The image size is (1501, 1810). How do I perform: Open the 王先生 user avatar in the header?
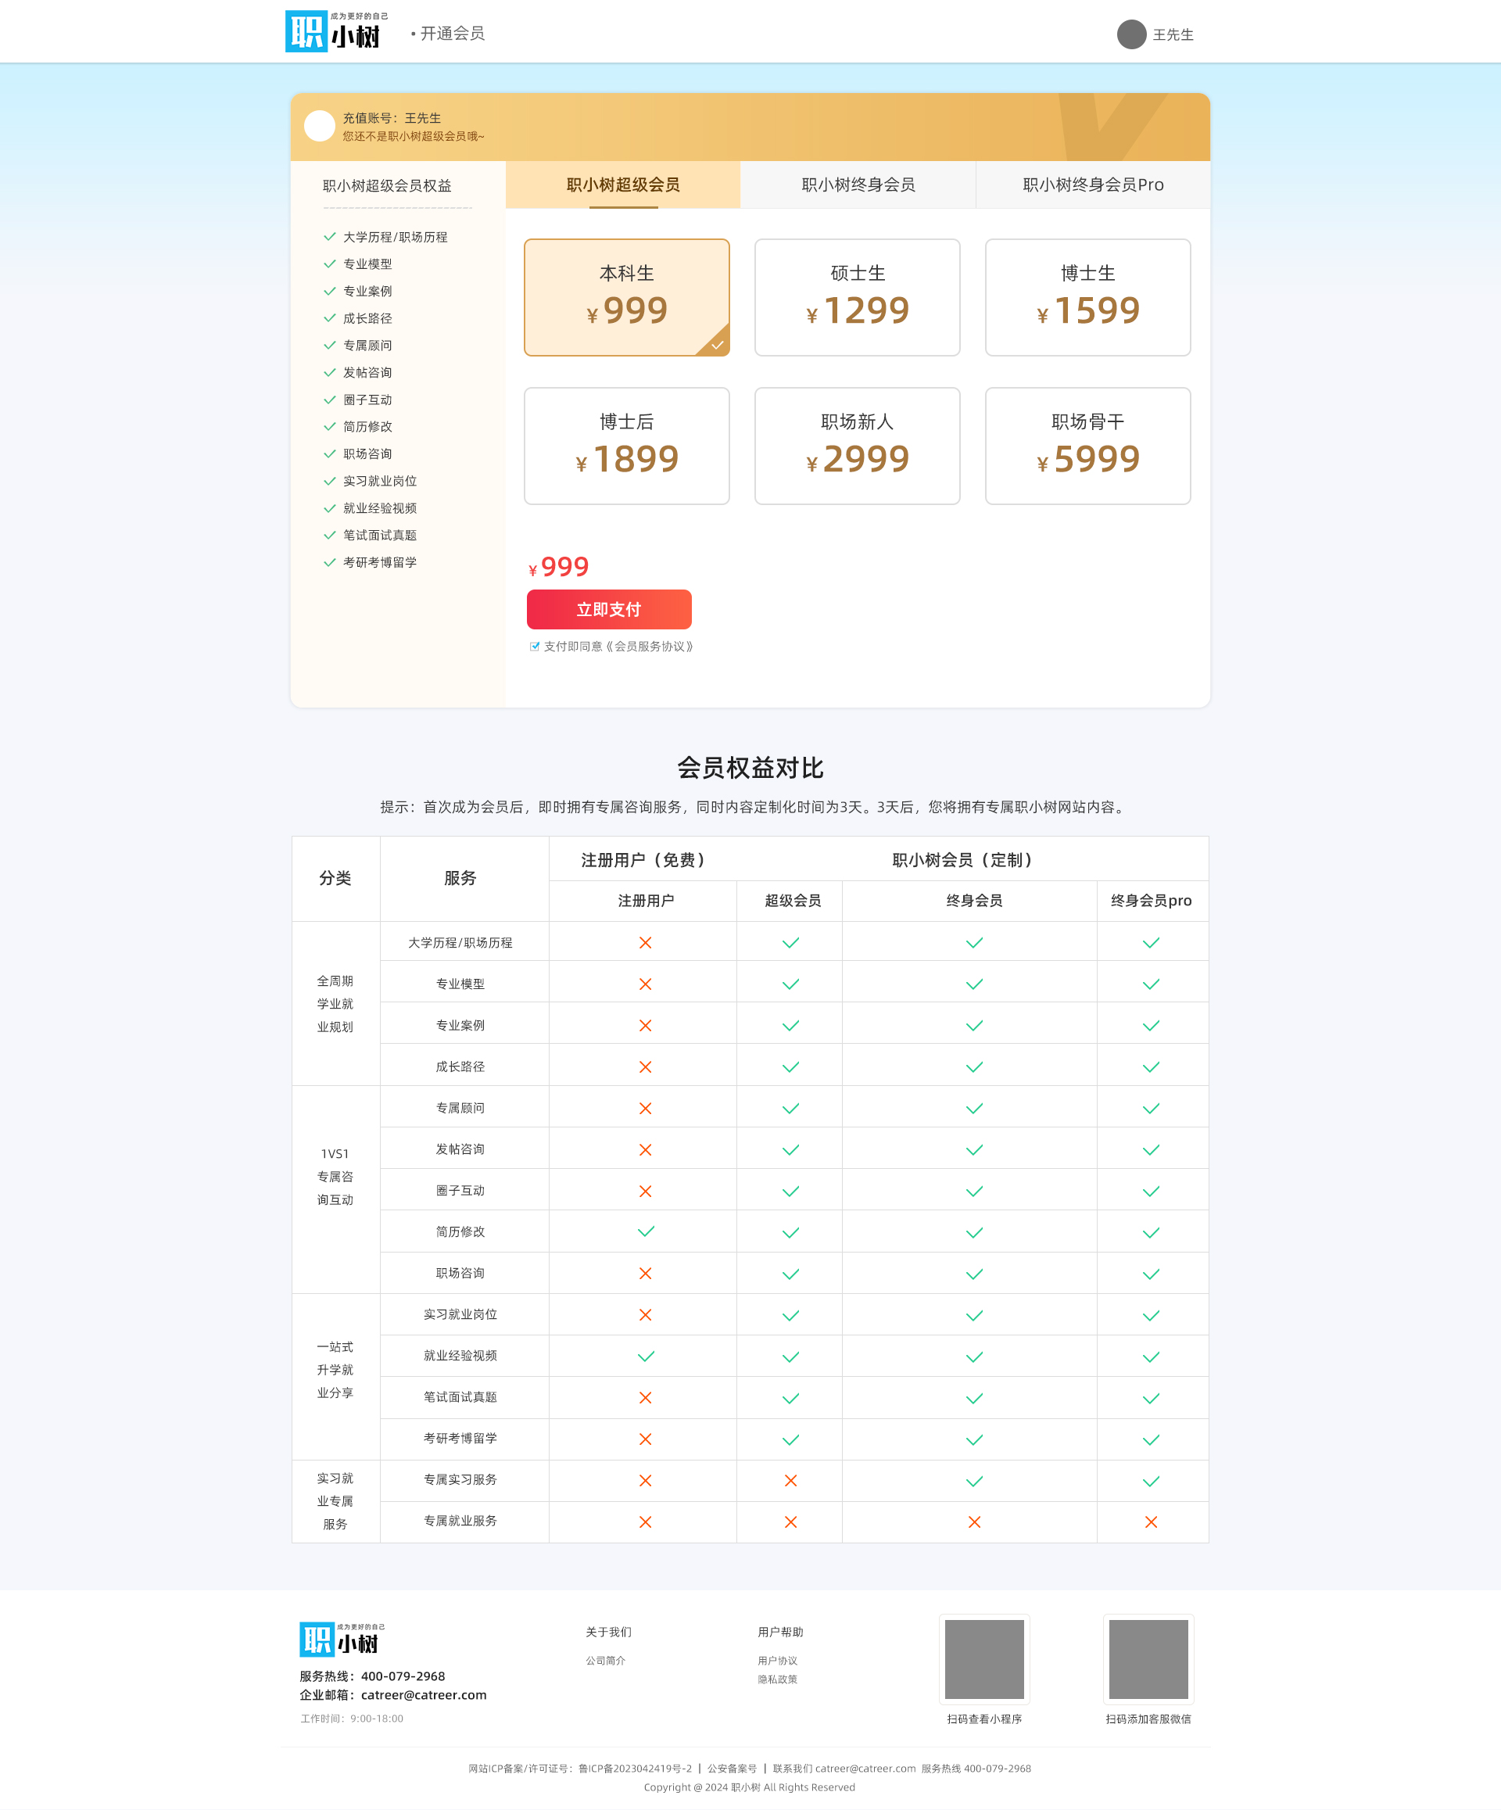point(1131,34)
